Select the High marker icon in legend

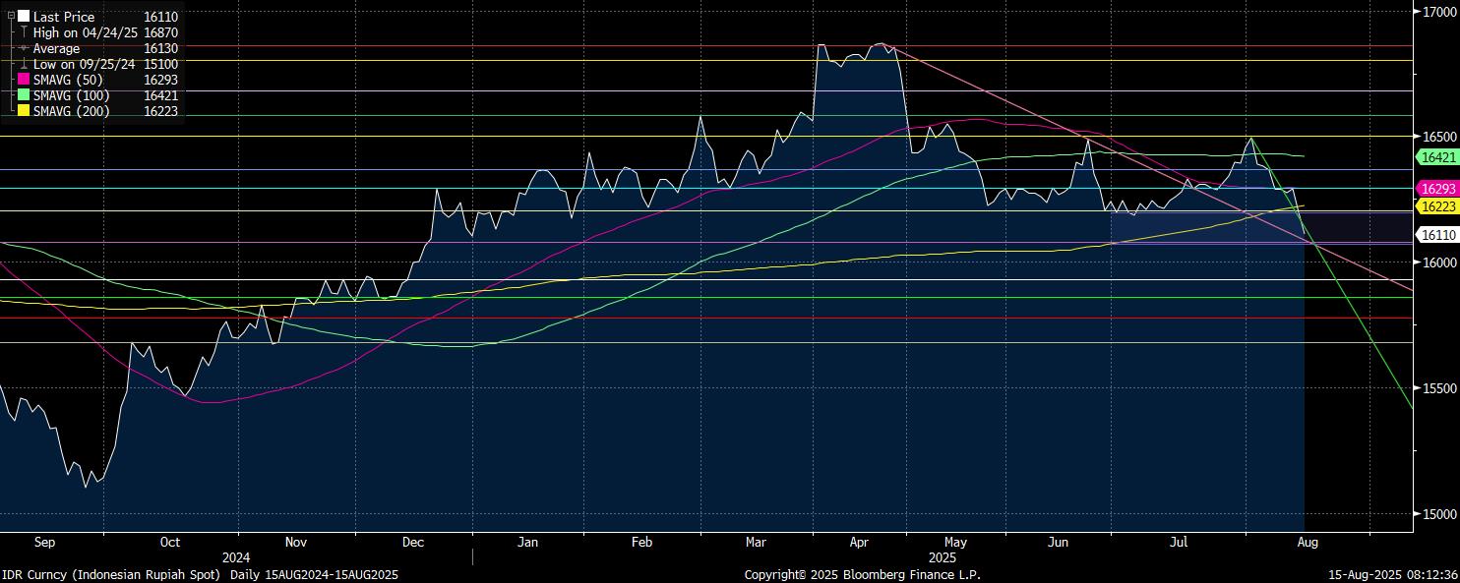pyautogui.click(x=24, y=32)
